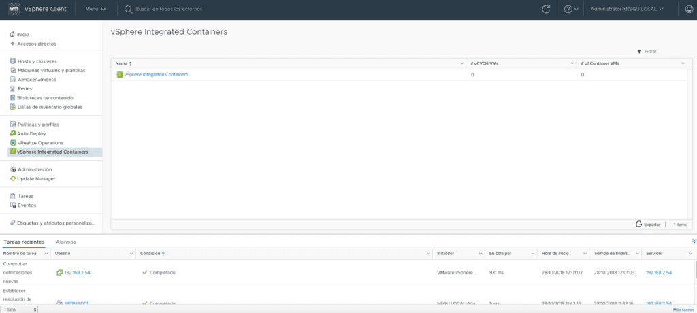Screen dimensions: 697x313
Task: Open Eventos in sidebar
Action: pyautogui.click(x=27, y=205)
